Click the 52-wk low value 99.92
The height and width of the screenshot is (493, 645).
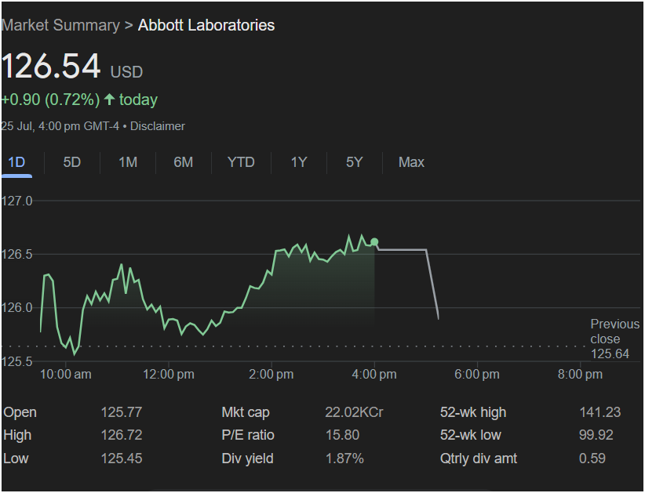[x=596, y=435]
